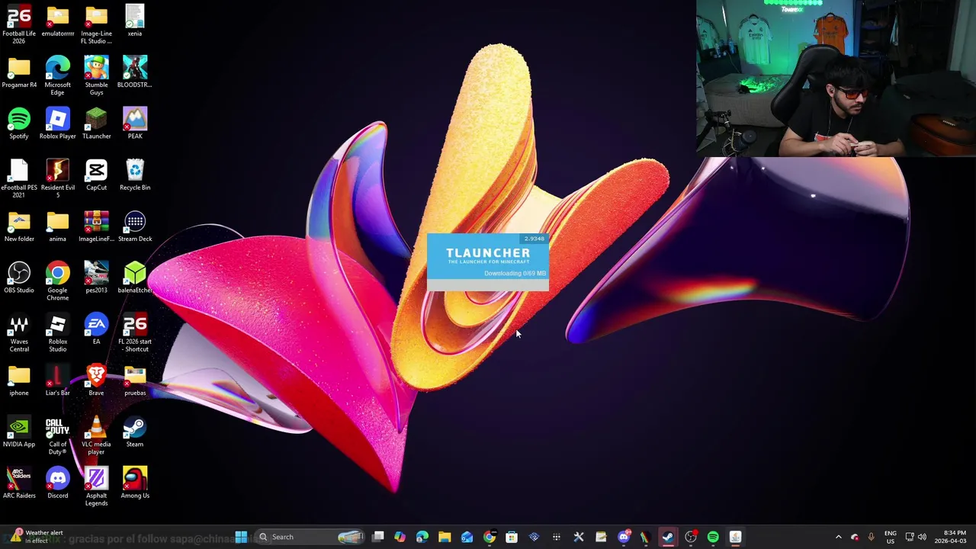Open Google Chrome from the taskbar
The height and width of the screenshot is (549, 976).
[x=490, y=537]
